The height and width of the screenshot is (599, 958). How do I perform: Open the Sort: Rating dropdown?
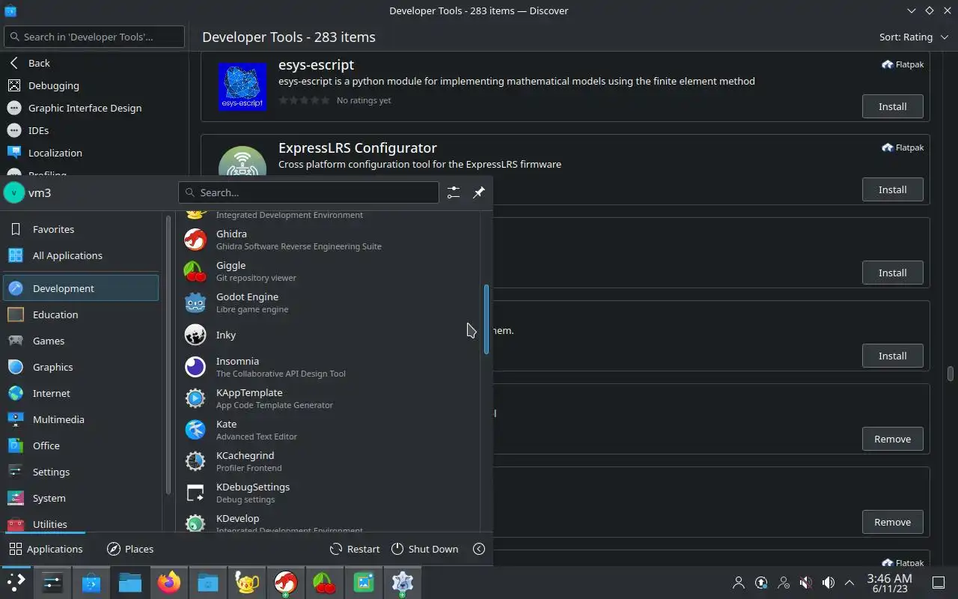pyautogui.click(x=914, y=37)
